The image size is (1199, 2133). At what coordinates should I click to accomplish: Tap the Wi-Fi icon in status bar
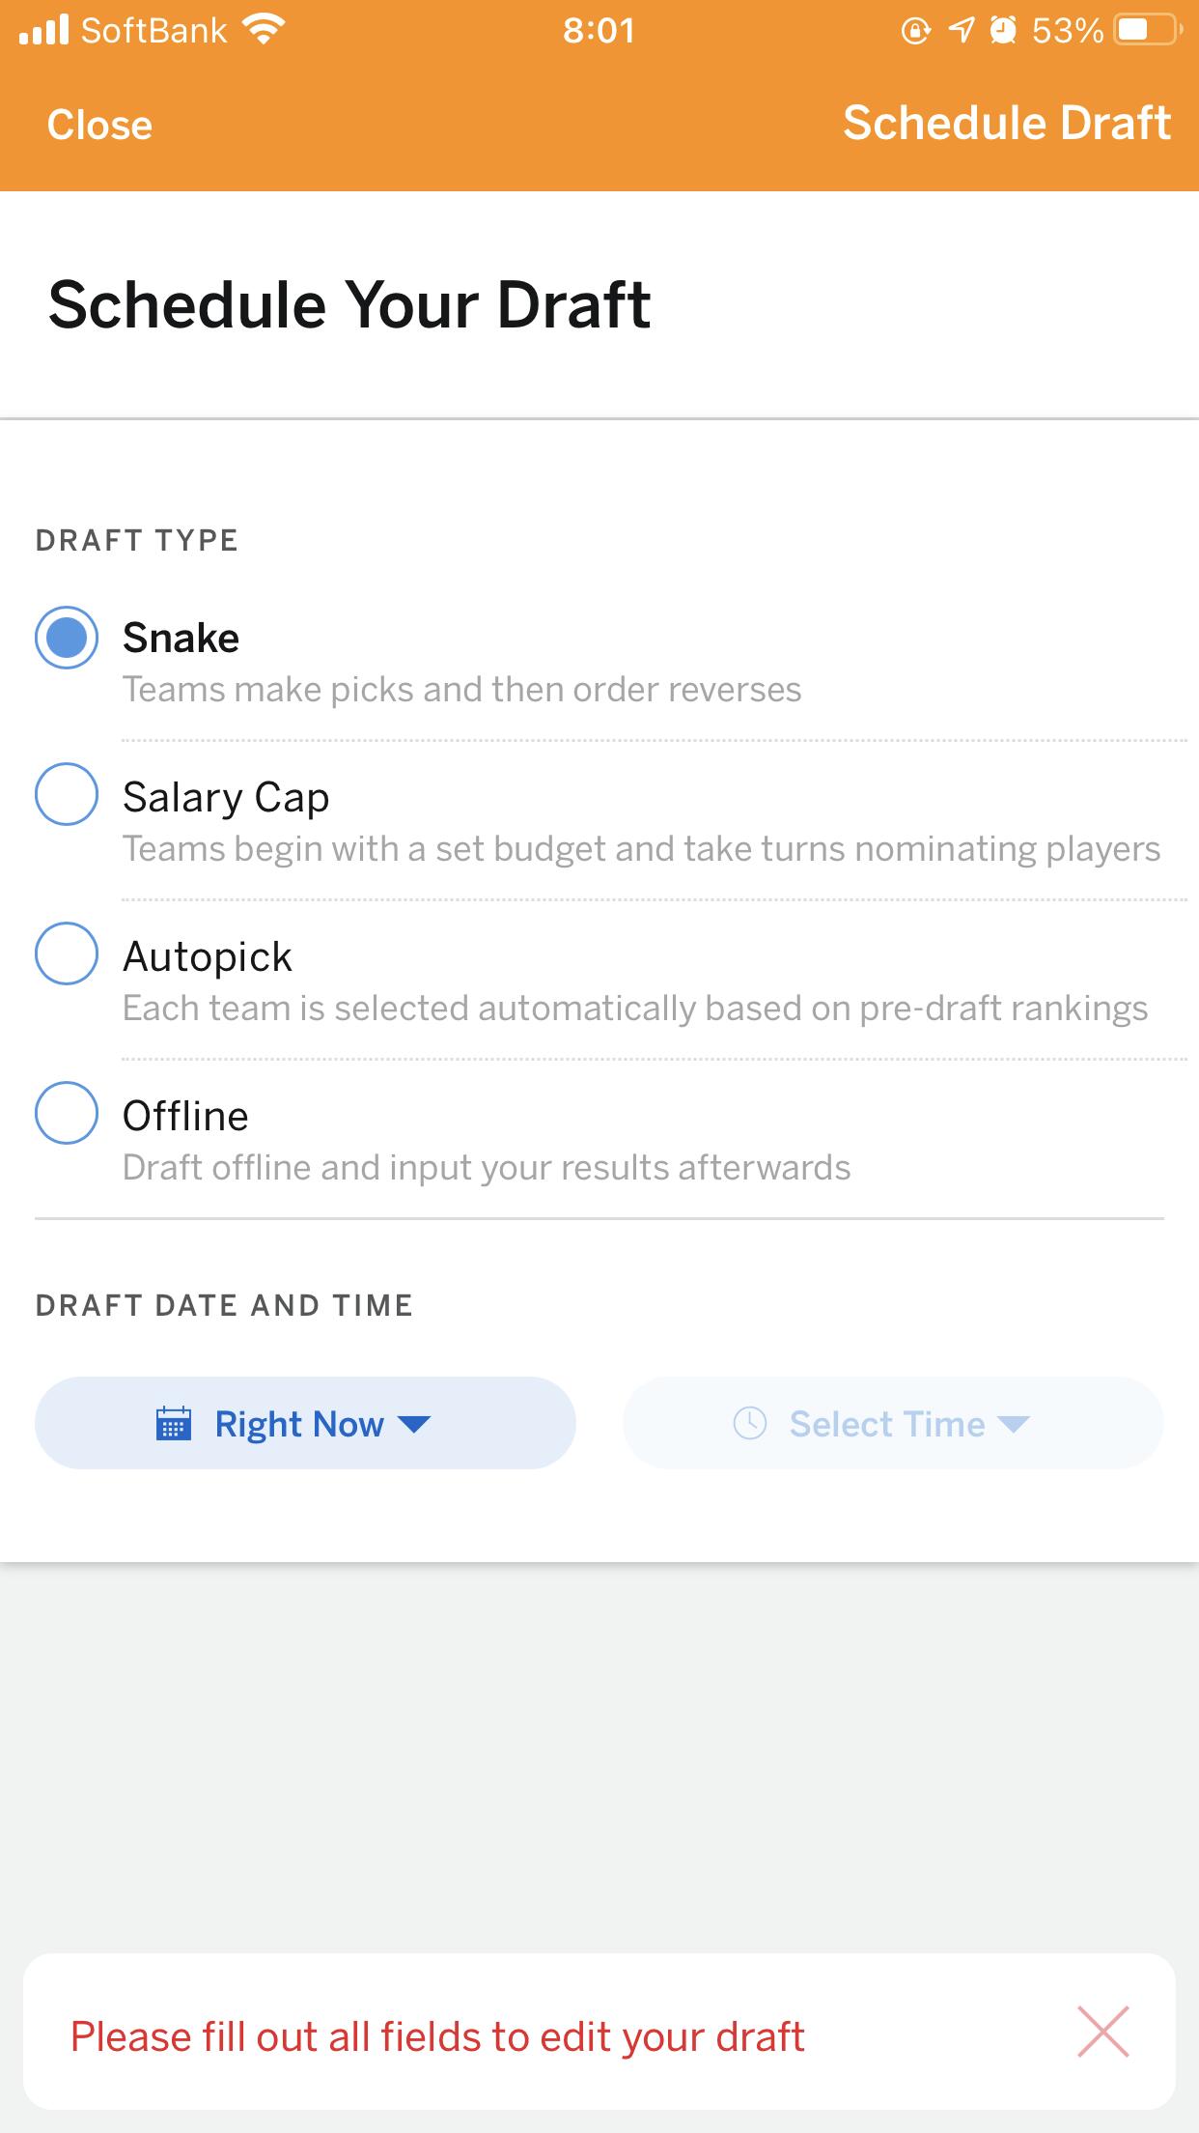click(263, 29)
